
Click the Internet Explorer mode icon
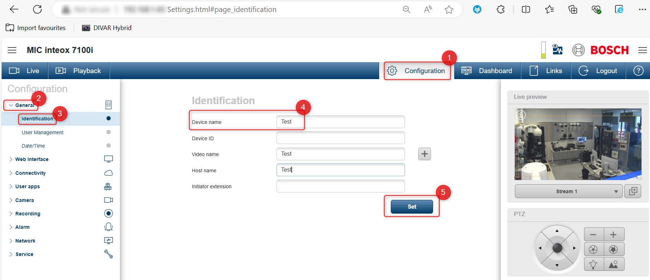click(x=619, y=10)
